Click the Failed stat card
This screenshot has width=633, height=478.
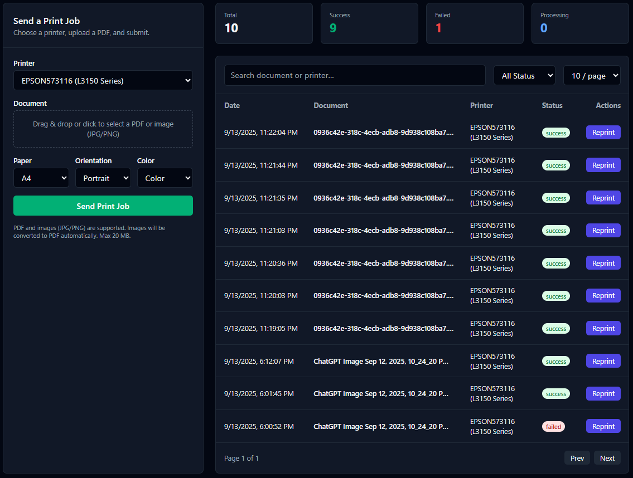pyautogui.click(x=474, y=23)
